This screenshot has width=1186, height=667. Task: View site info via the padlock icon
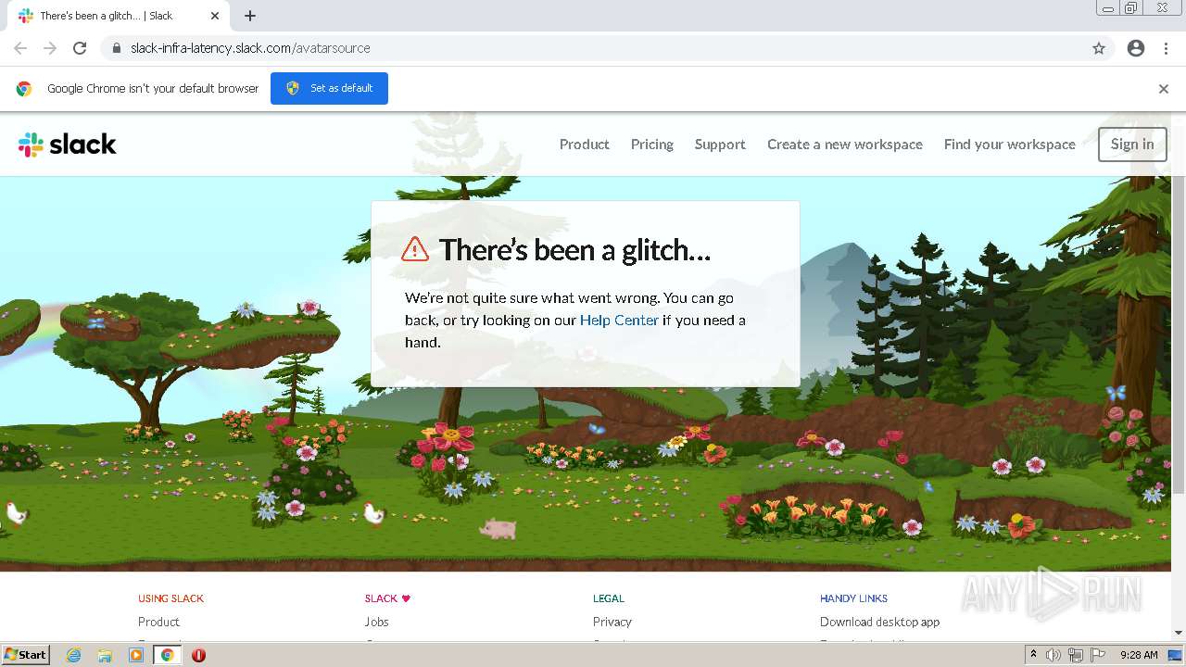coord(116,48)
